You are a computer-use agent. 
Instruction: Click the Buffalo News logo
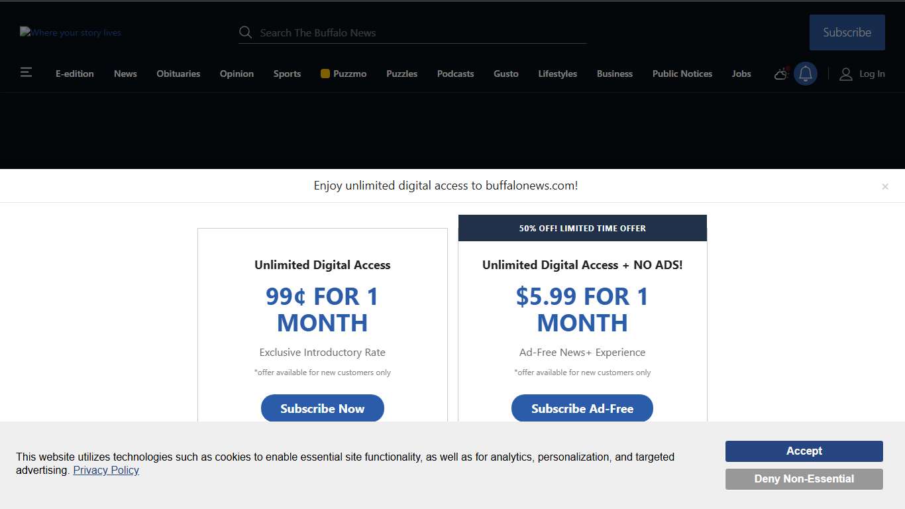point(70,32)
